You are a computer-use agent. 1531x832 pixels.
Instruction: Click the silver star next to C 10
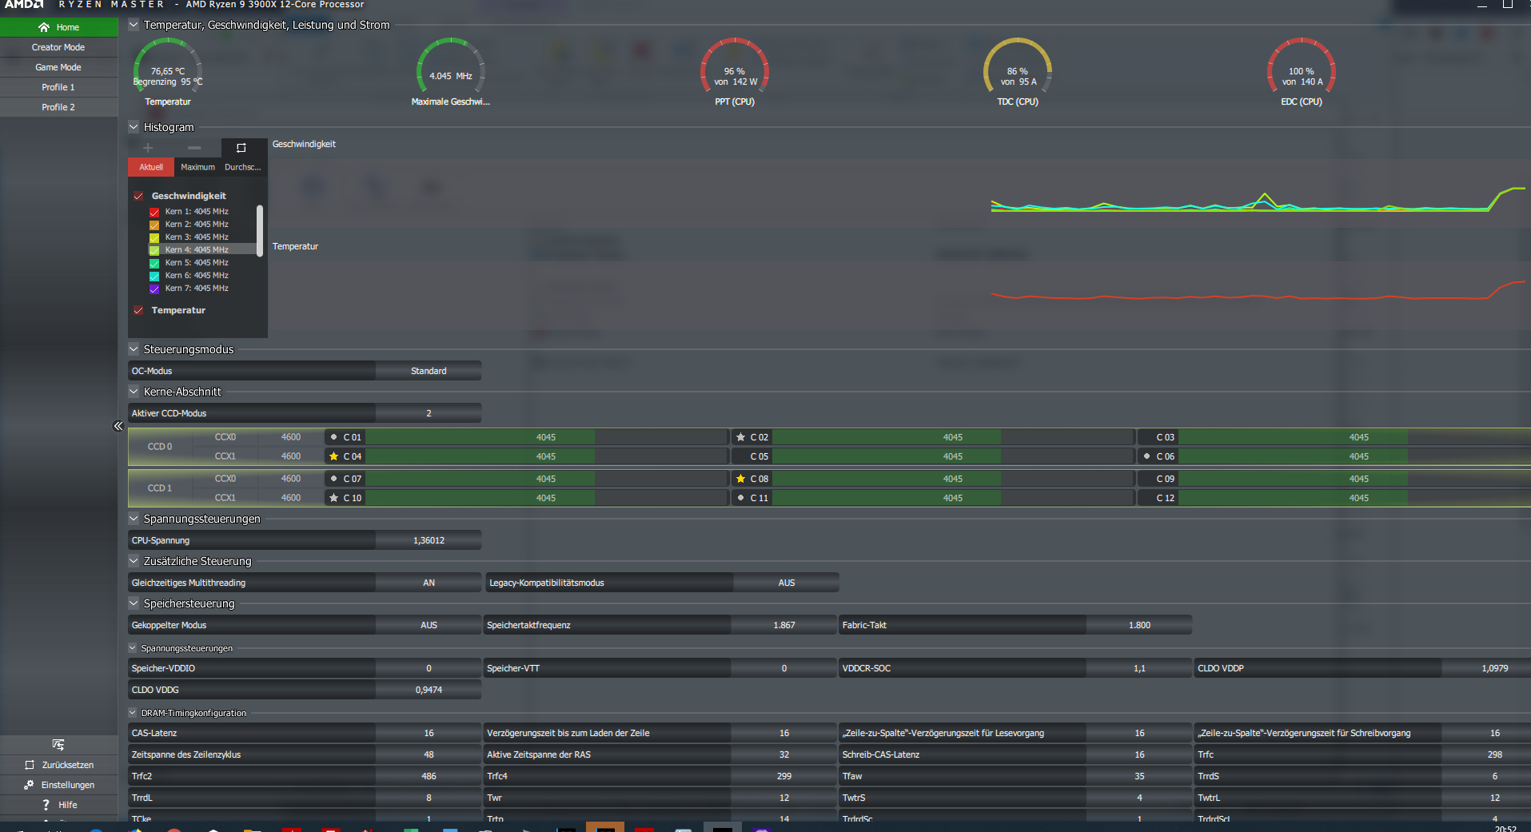click(333, 498)
